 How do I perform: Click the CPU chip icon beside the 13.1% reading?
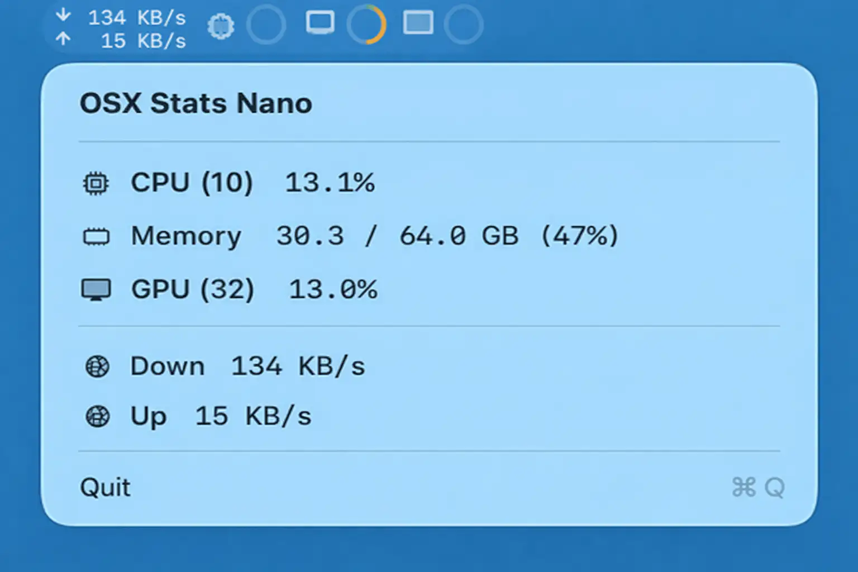coord(96,183)
